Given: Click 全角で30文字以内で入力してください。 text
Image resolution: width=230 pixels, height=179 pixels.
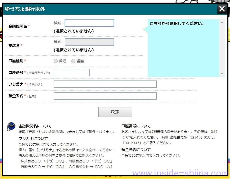Looking at the screenshot, I should click(x=48, y=144).
